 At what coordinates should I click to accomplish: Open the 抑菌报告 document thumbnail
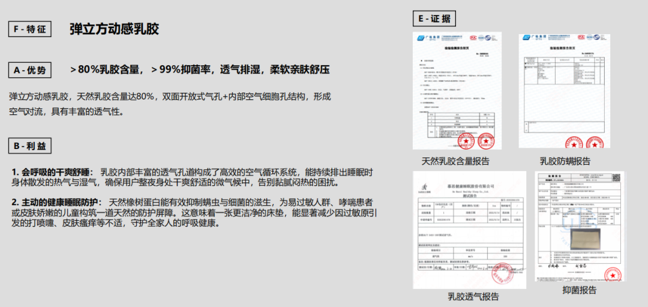580,226
